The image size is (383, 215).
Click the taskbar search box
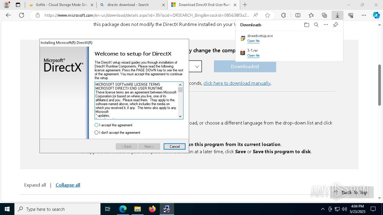click(57, 209)
